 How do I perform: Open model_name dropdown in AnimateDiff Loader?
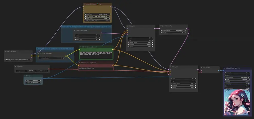pyautogui.click(x=97, y=14)
